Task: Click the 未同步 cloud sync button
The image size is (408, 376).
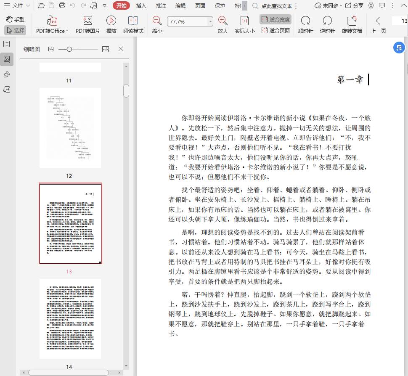Action: pos(328,5)
